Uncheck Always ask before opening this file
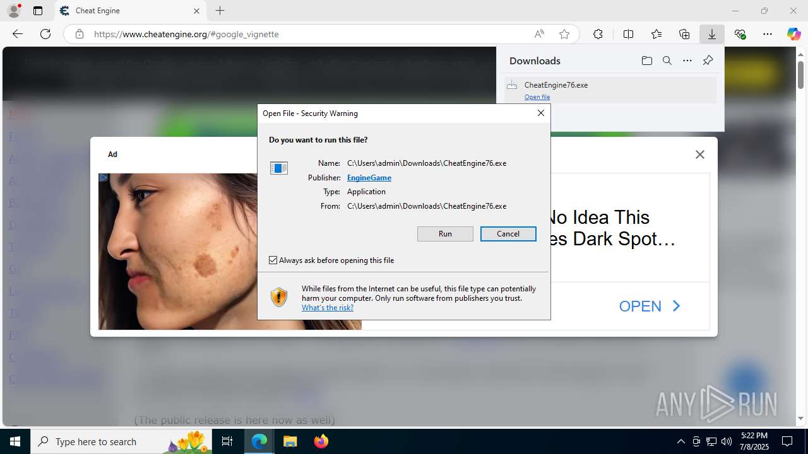This screenshot has width=808, height=454. click(273, 260)
